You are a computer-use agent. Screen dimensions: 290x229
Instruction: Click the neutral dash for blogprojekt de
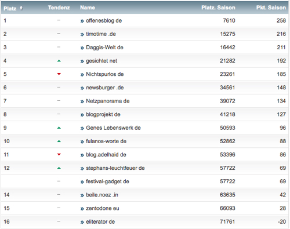(59, 114)
